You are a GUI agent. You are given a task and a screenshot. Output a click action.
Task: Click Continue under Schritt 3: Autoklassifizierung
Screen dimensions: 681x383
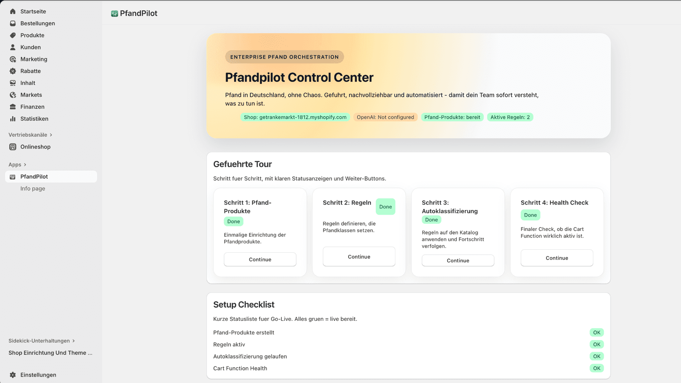(458, 260)
